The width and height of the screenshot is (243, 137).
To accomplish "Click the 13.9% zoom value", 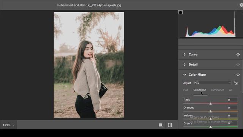I will pos(6,125).
